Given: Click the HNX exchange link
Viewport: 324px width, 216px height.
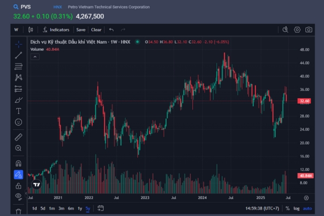Looking at the screenshot, I should 58,7.
